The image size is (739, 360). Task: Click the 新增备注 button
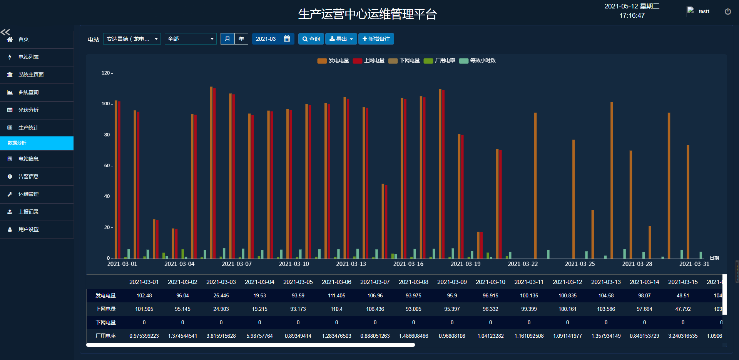click(x=376, y=39)
